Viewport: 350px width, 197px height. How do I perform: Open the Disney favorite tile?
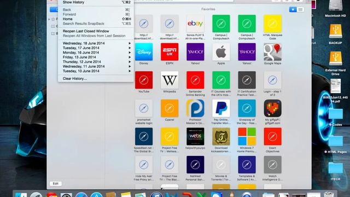pyautogui.click(x=144, y=52)
